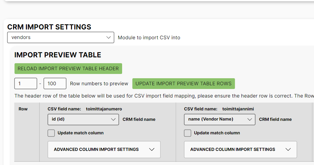Click the 'Module to import CSV into' label
The width and height of the screenshot is (314, 165).
pyautogui.click(x=149, y=38)
